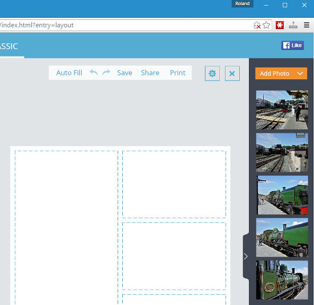Click the Facebook Like button

[292, 46]
